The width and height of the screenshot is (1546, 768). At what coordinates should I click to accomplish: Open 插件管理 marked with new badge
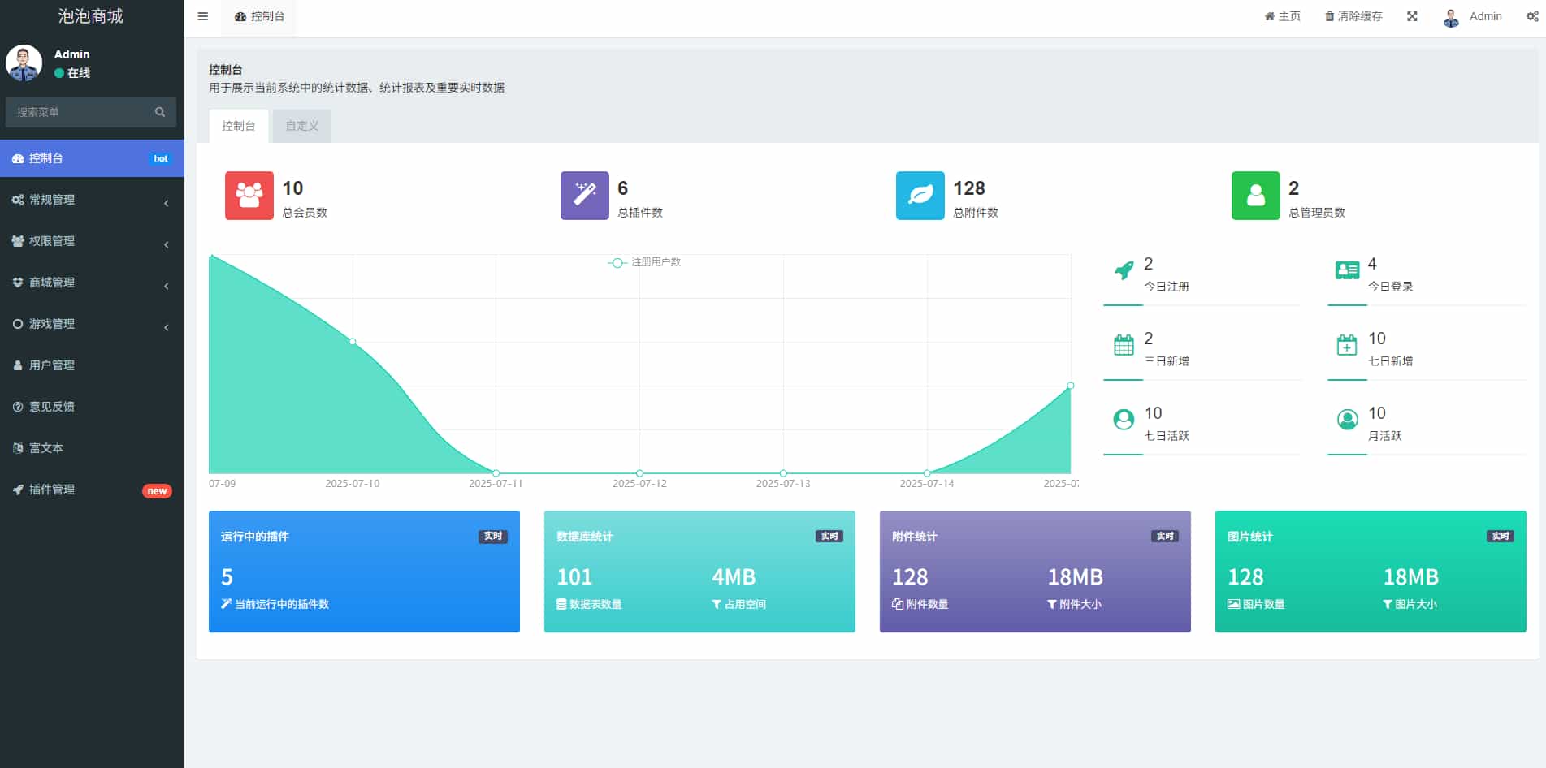point(53,489)
